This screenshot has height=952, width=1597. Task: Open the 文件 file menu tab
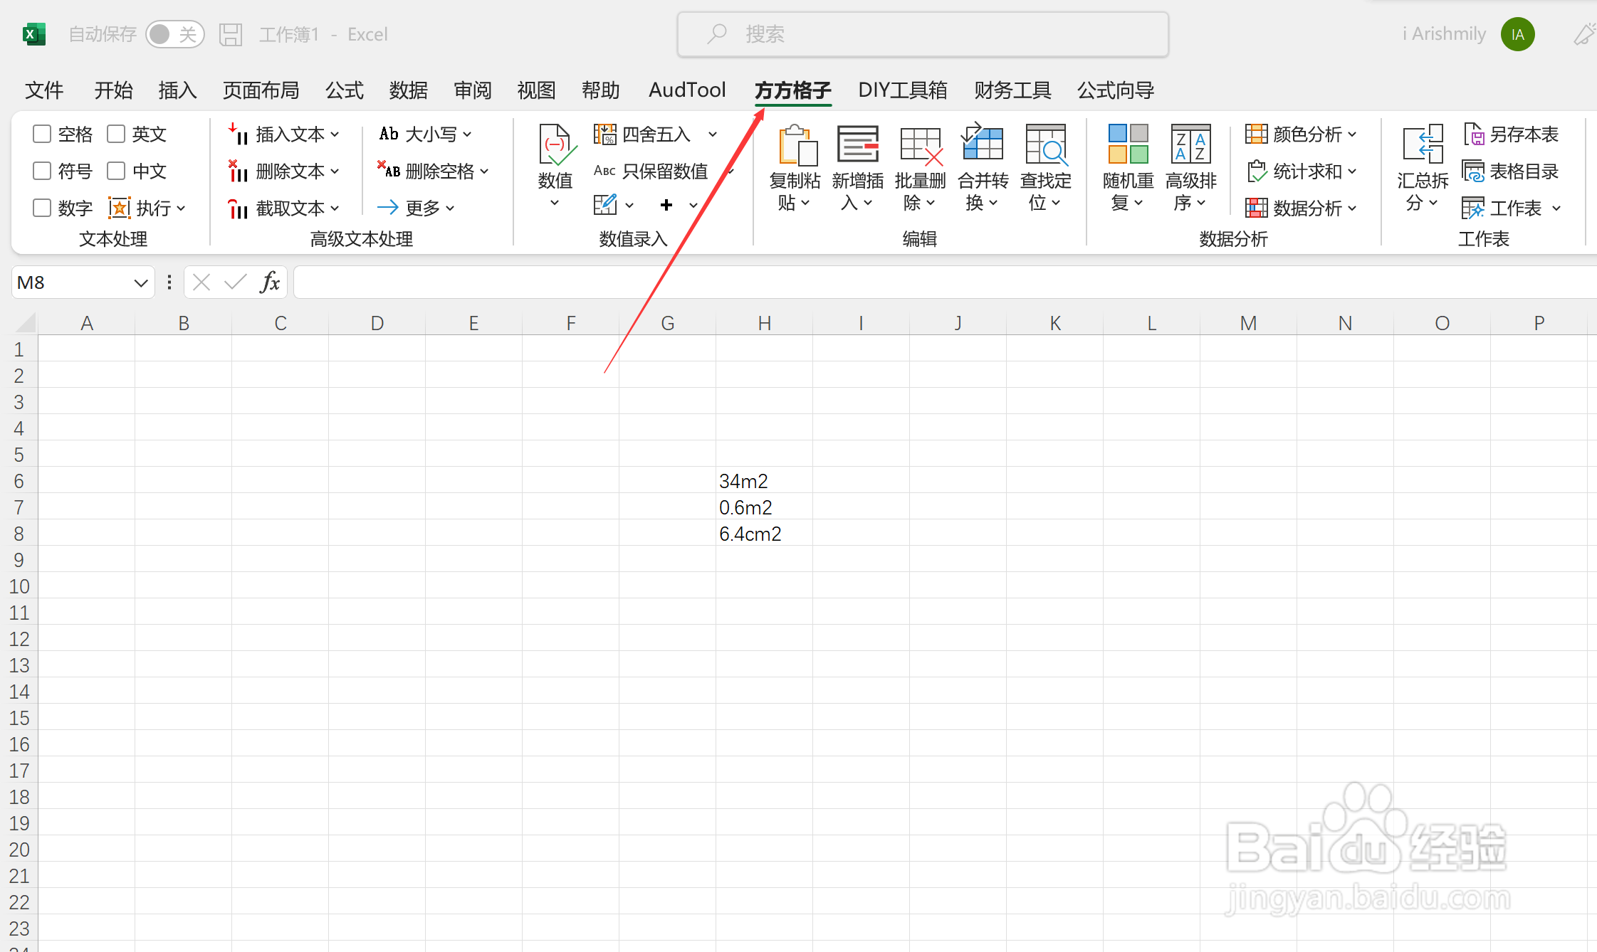tap(44, 90)
